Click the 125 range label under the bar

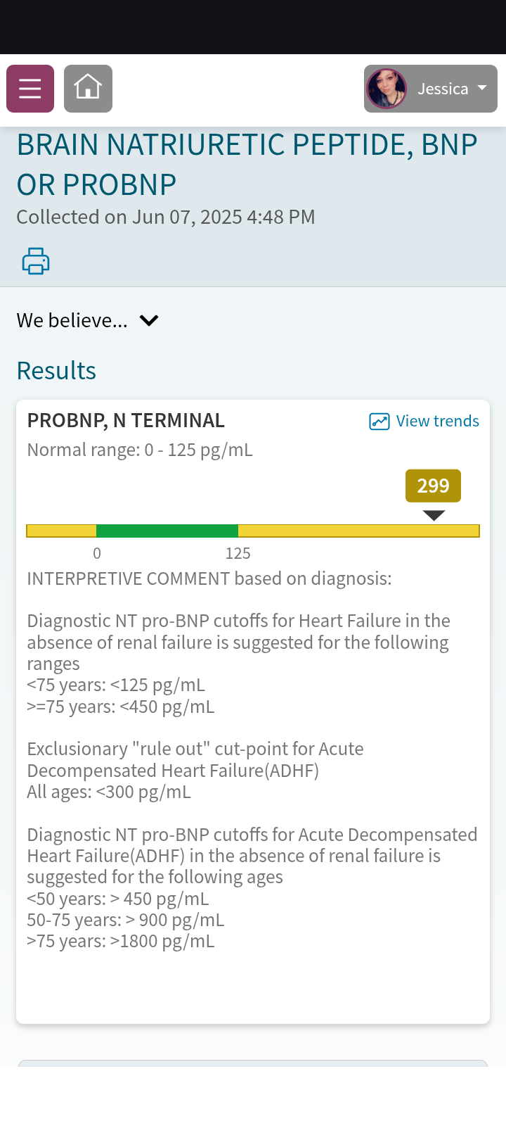coord(238,554)
